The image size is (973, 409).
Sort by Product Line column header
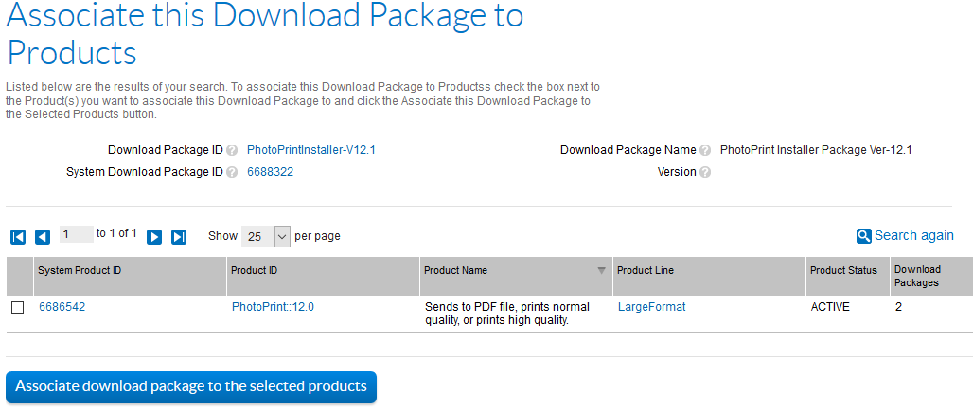pyautogui.click(x=646, y=270)
